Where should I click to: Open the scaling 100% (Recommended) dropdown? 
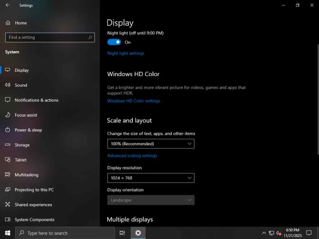(151, 144)
